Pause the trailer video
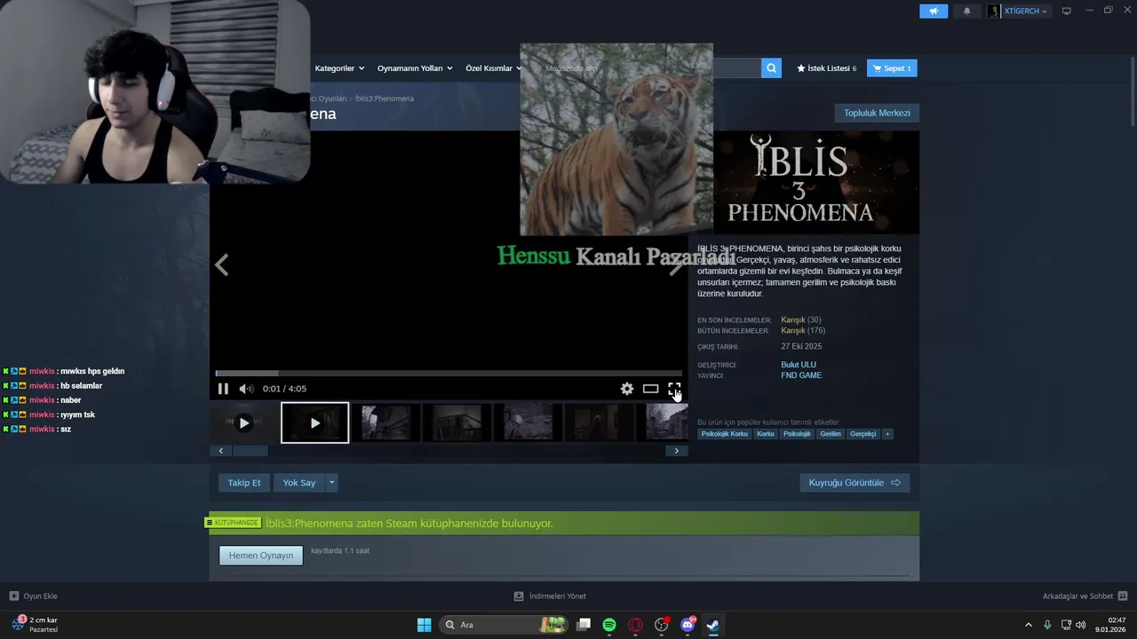This screenshot has width=1137, height=639. coord(223,389)
